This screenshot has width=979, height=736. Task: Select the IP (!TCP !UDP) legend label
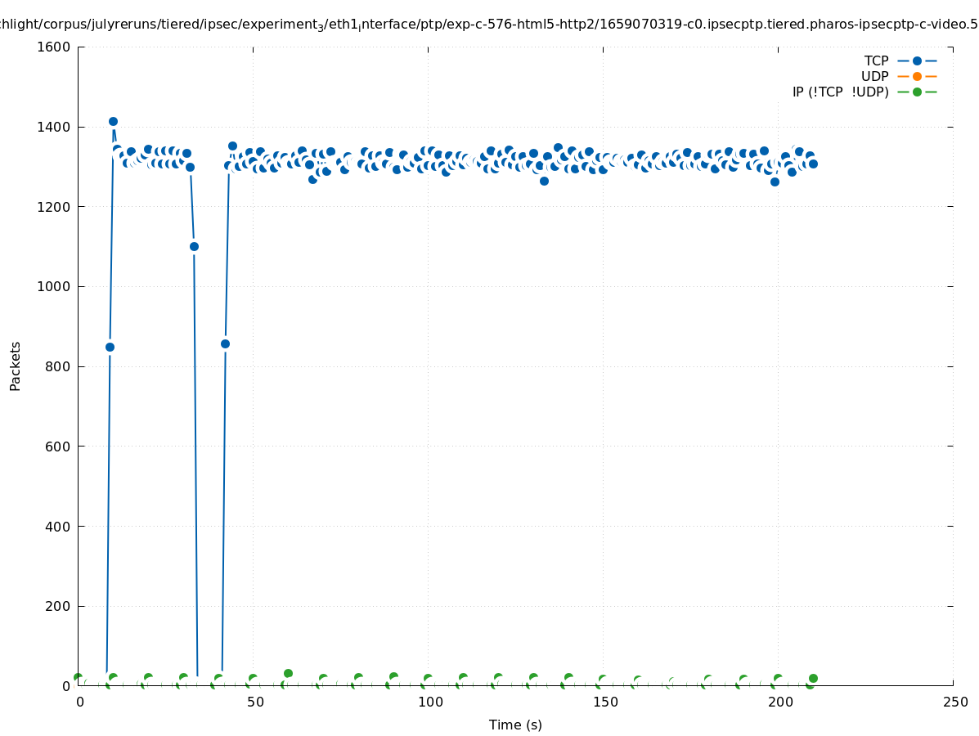pyautogui.click(x=840, y=92)
